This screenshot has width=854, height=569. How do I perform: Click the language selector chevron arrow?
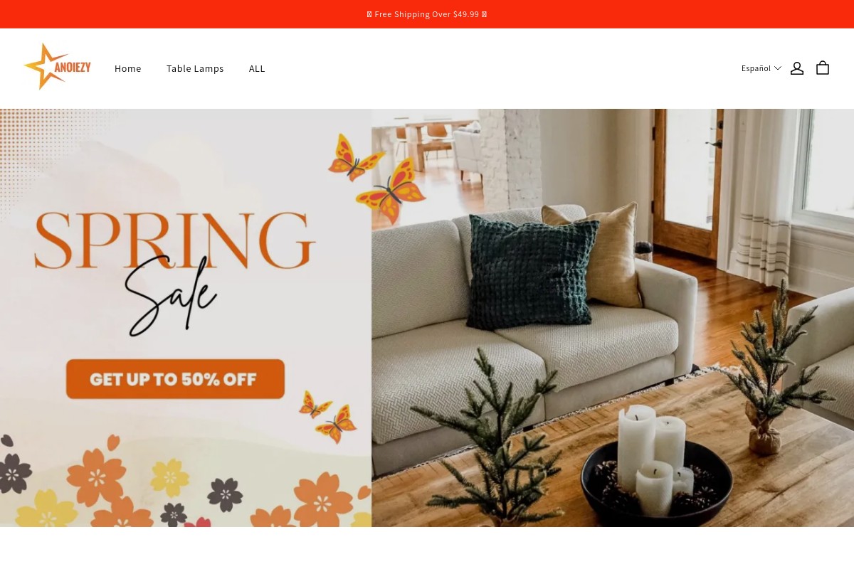(x=778, y=68)
